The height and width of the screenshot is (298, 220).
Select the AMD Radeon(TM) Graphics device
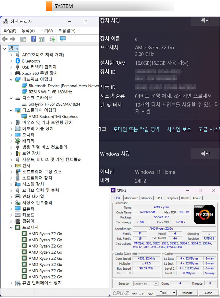coord(53,116)
